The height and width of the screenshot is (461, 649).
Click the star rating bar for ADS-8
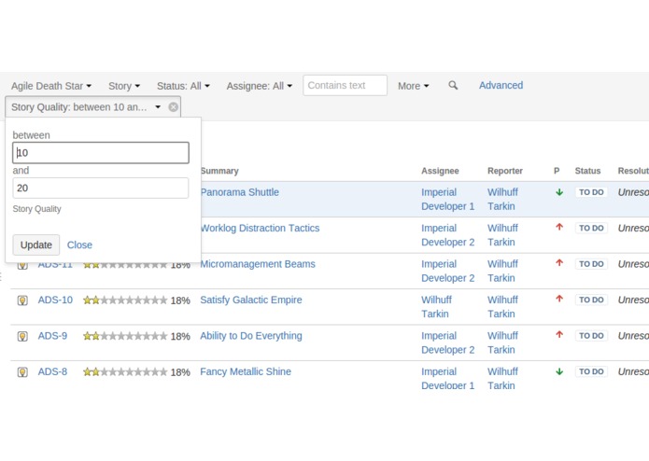pos(125,372)
